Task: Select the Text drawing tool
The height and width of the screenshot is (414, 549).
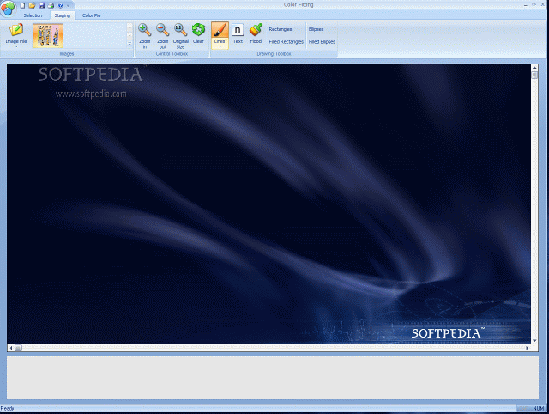Action: pos(238,33)
